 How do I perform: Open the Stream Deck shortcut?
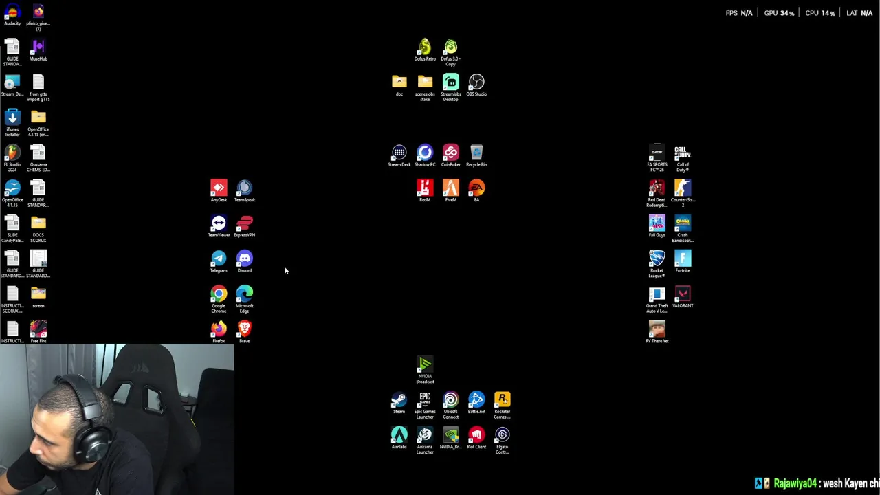point(399,156)
